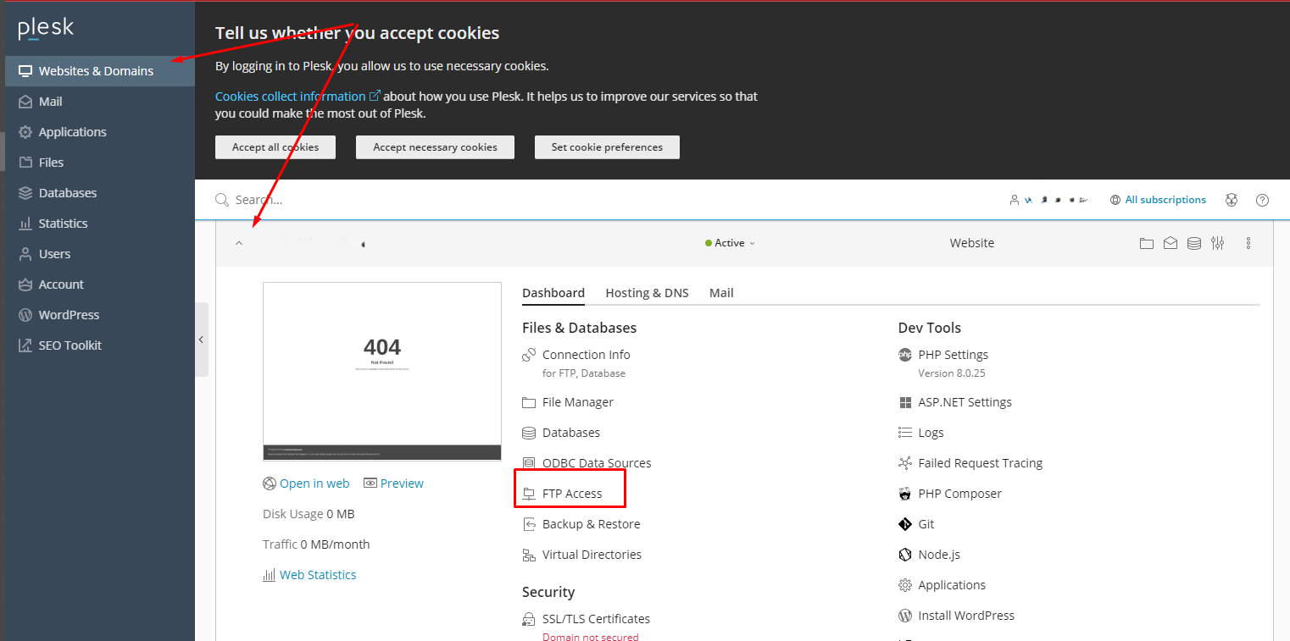
Task: Open ODBC Data Sources
Action: pos(597,463)
